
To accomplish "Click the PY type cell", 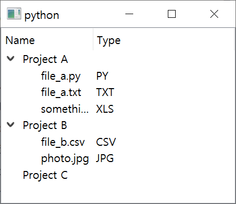I will pos(102,76).
